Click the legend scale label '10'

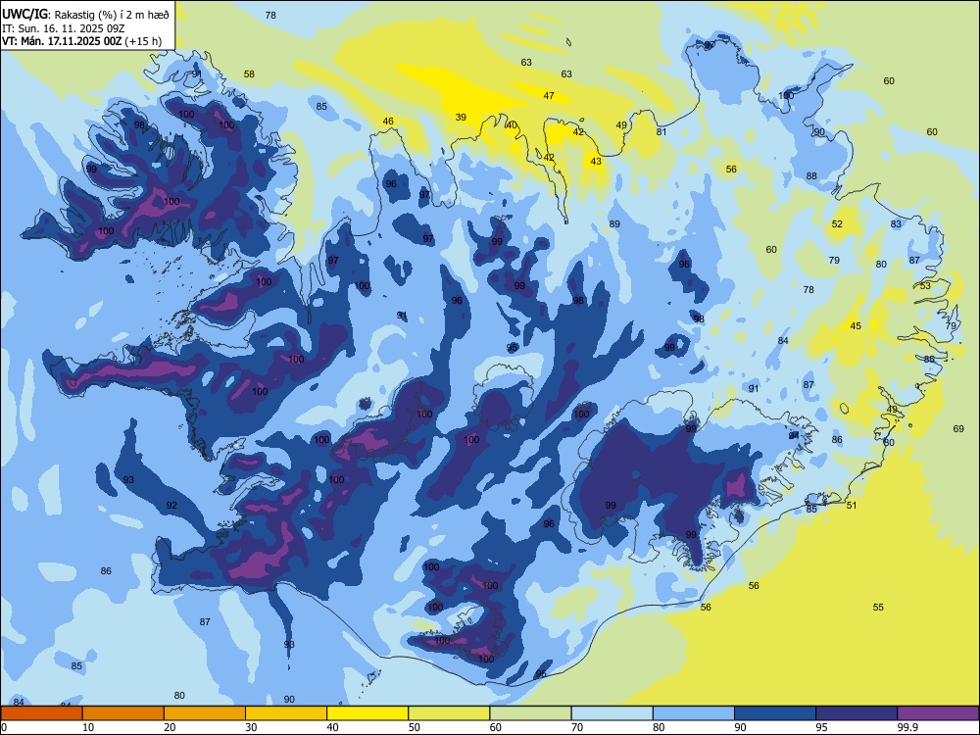coord(88,727)
